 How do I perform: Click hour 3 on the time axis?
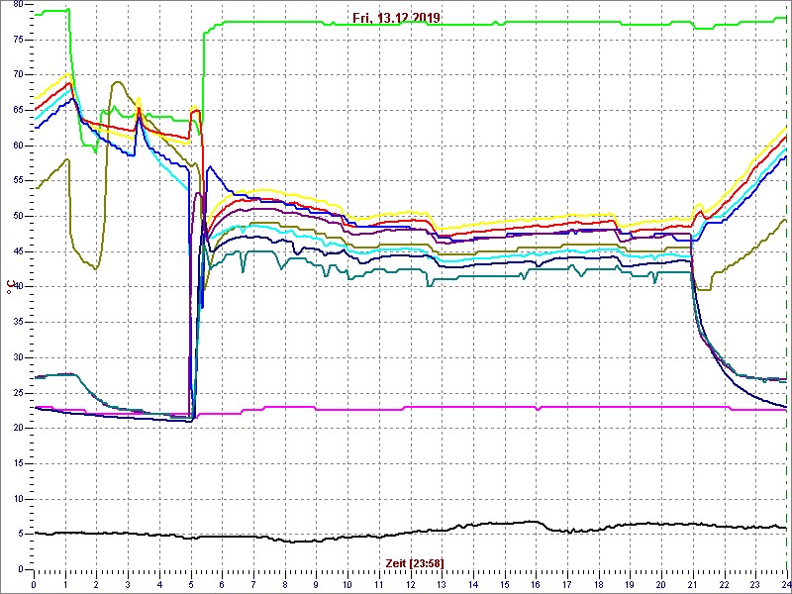(x=128, y=585)
